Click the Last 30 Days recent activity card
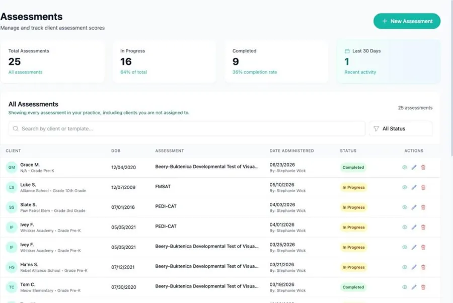Image resolution: width=453 pixels, height=303 pixels. [389, 62]
